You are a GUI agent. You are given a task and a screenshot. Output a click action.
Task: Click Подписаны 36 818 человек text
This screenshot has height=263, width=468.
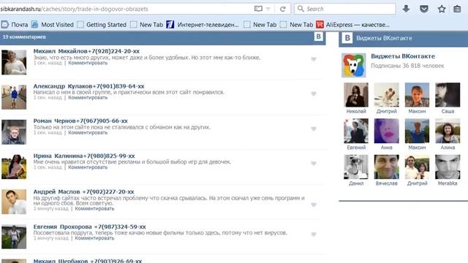coord(407,66)
